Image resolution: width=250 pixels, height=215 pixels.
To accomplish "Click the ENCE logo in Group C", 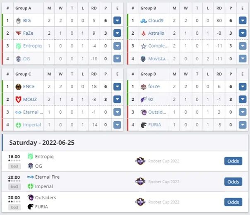I will (x=18, y=87).
